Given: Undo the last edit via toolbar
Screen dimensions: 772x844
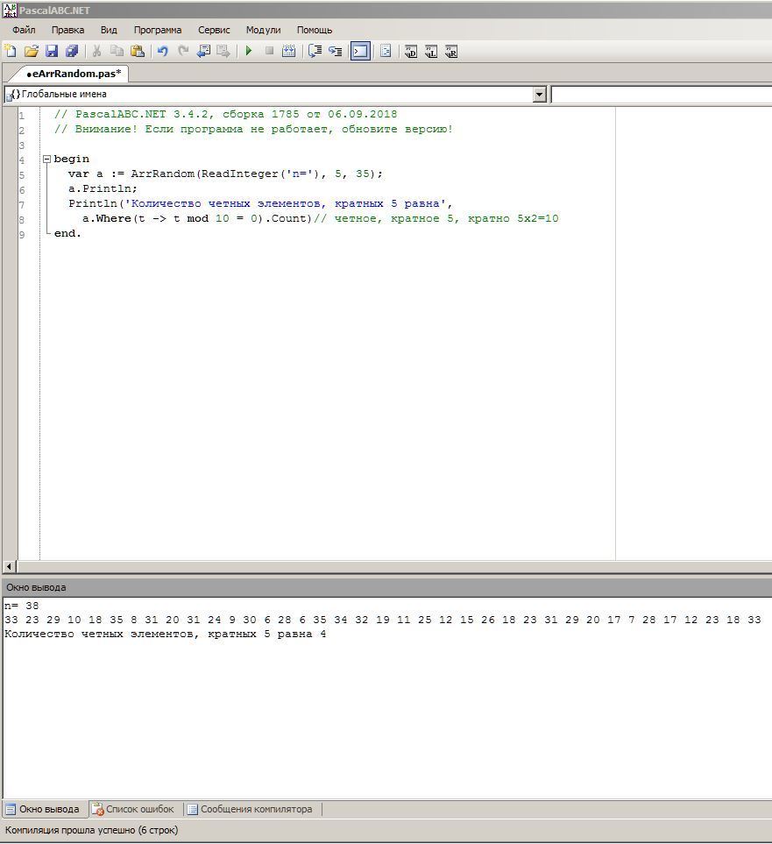Looking at the screenshot, I should pyautogui.click(x=162, y=52).
